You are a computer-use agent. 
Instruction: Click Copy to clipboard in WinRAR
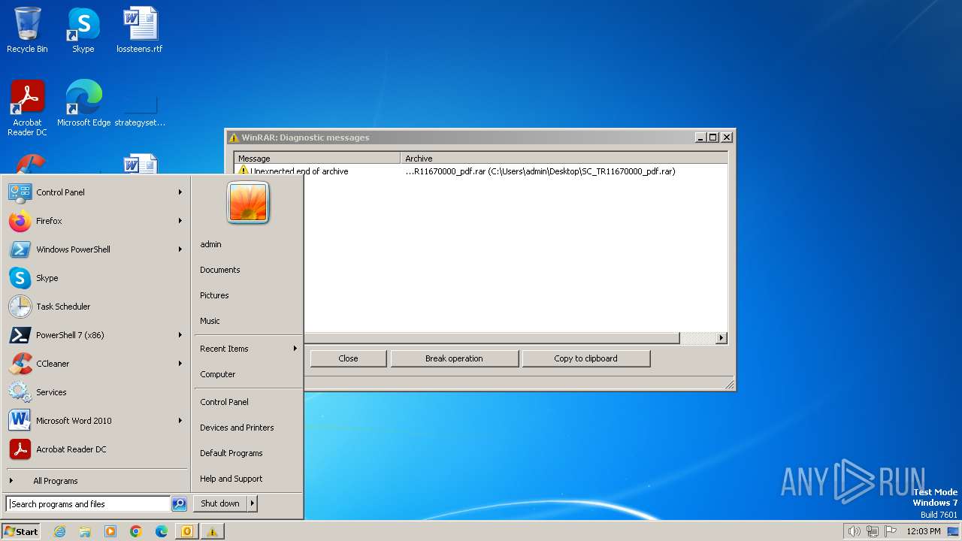coord(585,358)
